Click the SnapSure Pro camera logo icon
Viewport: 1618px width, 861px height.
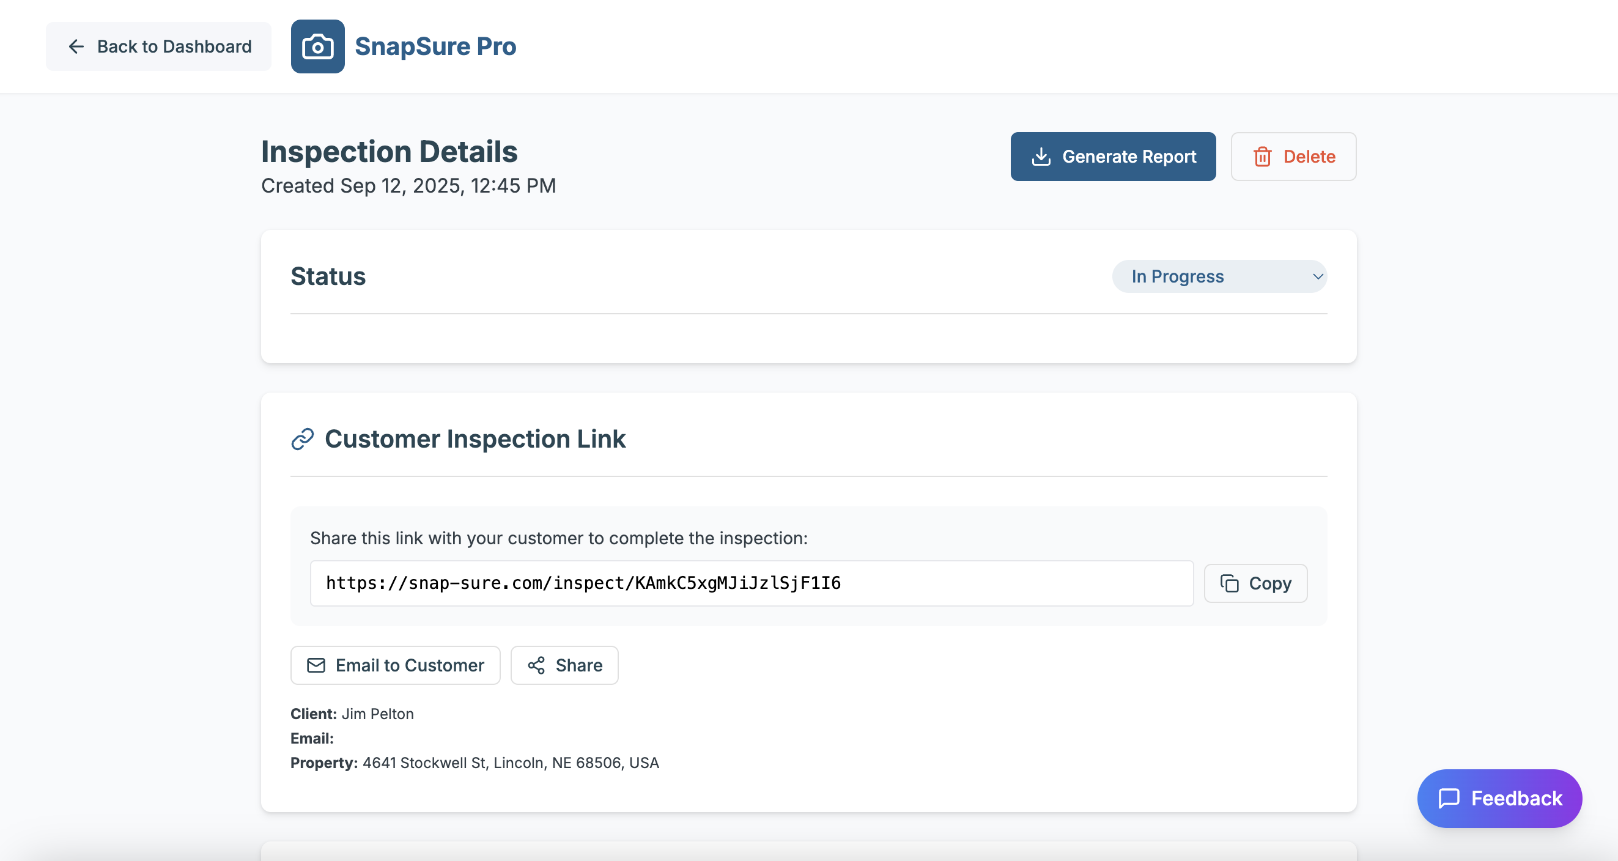click(317, 46)
